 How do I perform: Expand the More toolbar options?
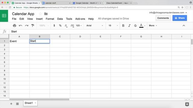[x=153, y=25]
